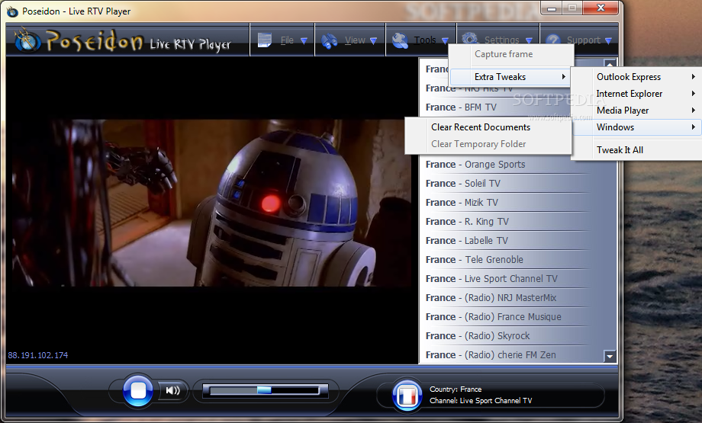Play channel France - BFM TV
Screen dimensions: 702x423
point(461,107)
